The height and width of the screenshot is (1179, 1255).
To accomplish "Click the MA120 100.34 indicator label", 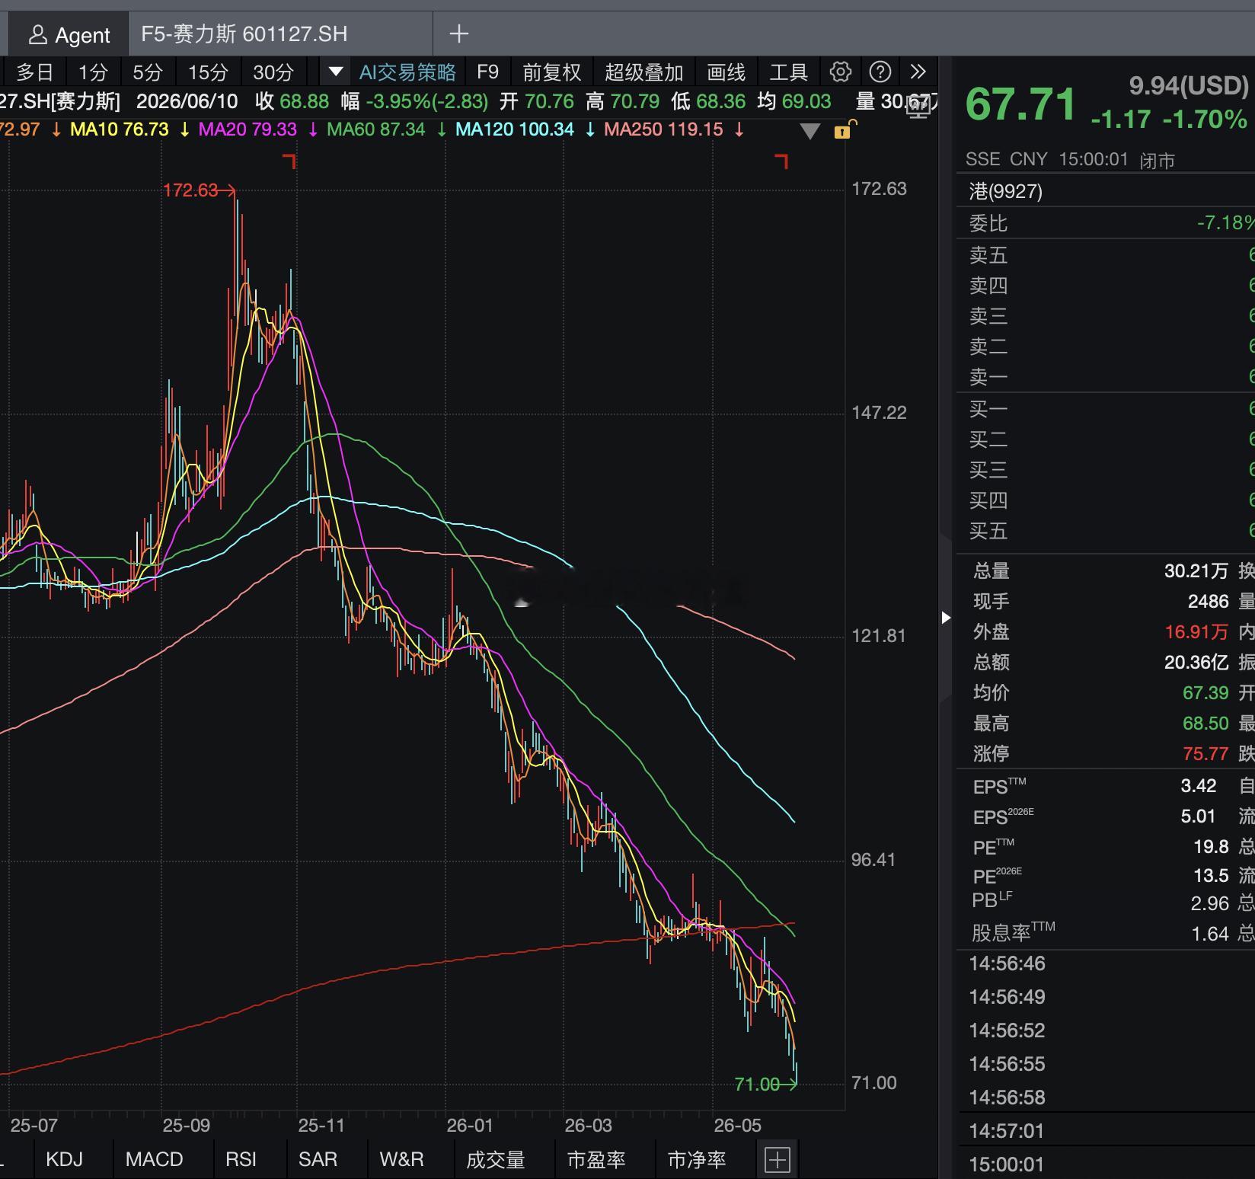I will [515, 129].
